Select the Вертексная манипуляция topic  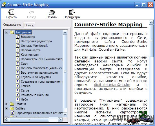39,73
